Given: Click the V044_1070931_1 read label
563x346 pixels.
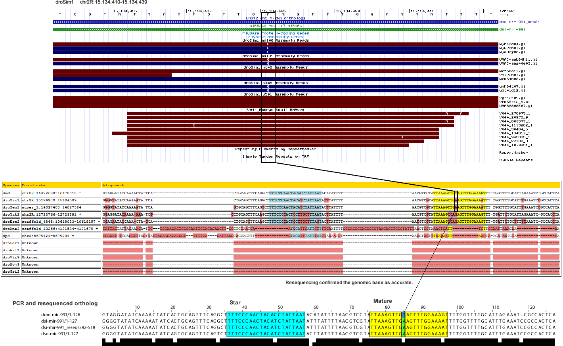Looking at the screenshot, I should (515, 145).
